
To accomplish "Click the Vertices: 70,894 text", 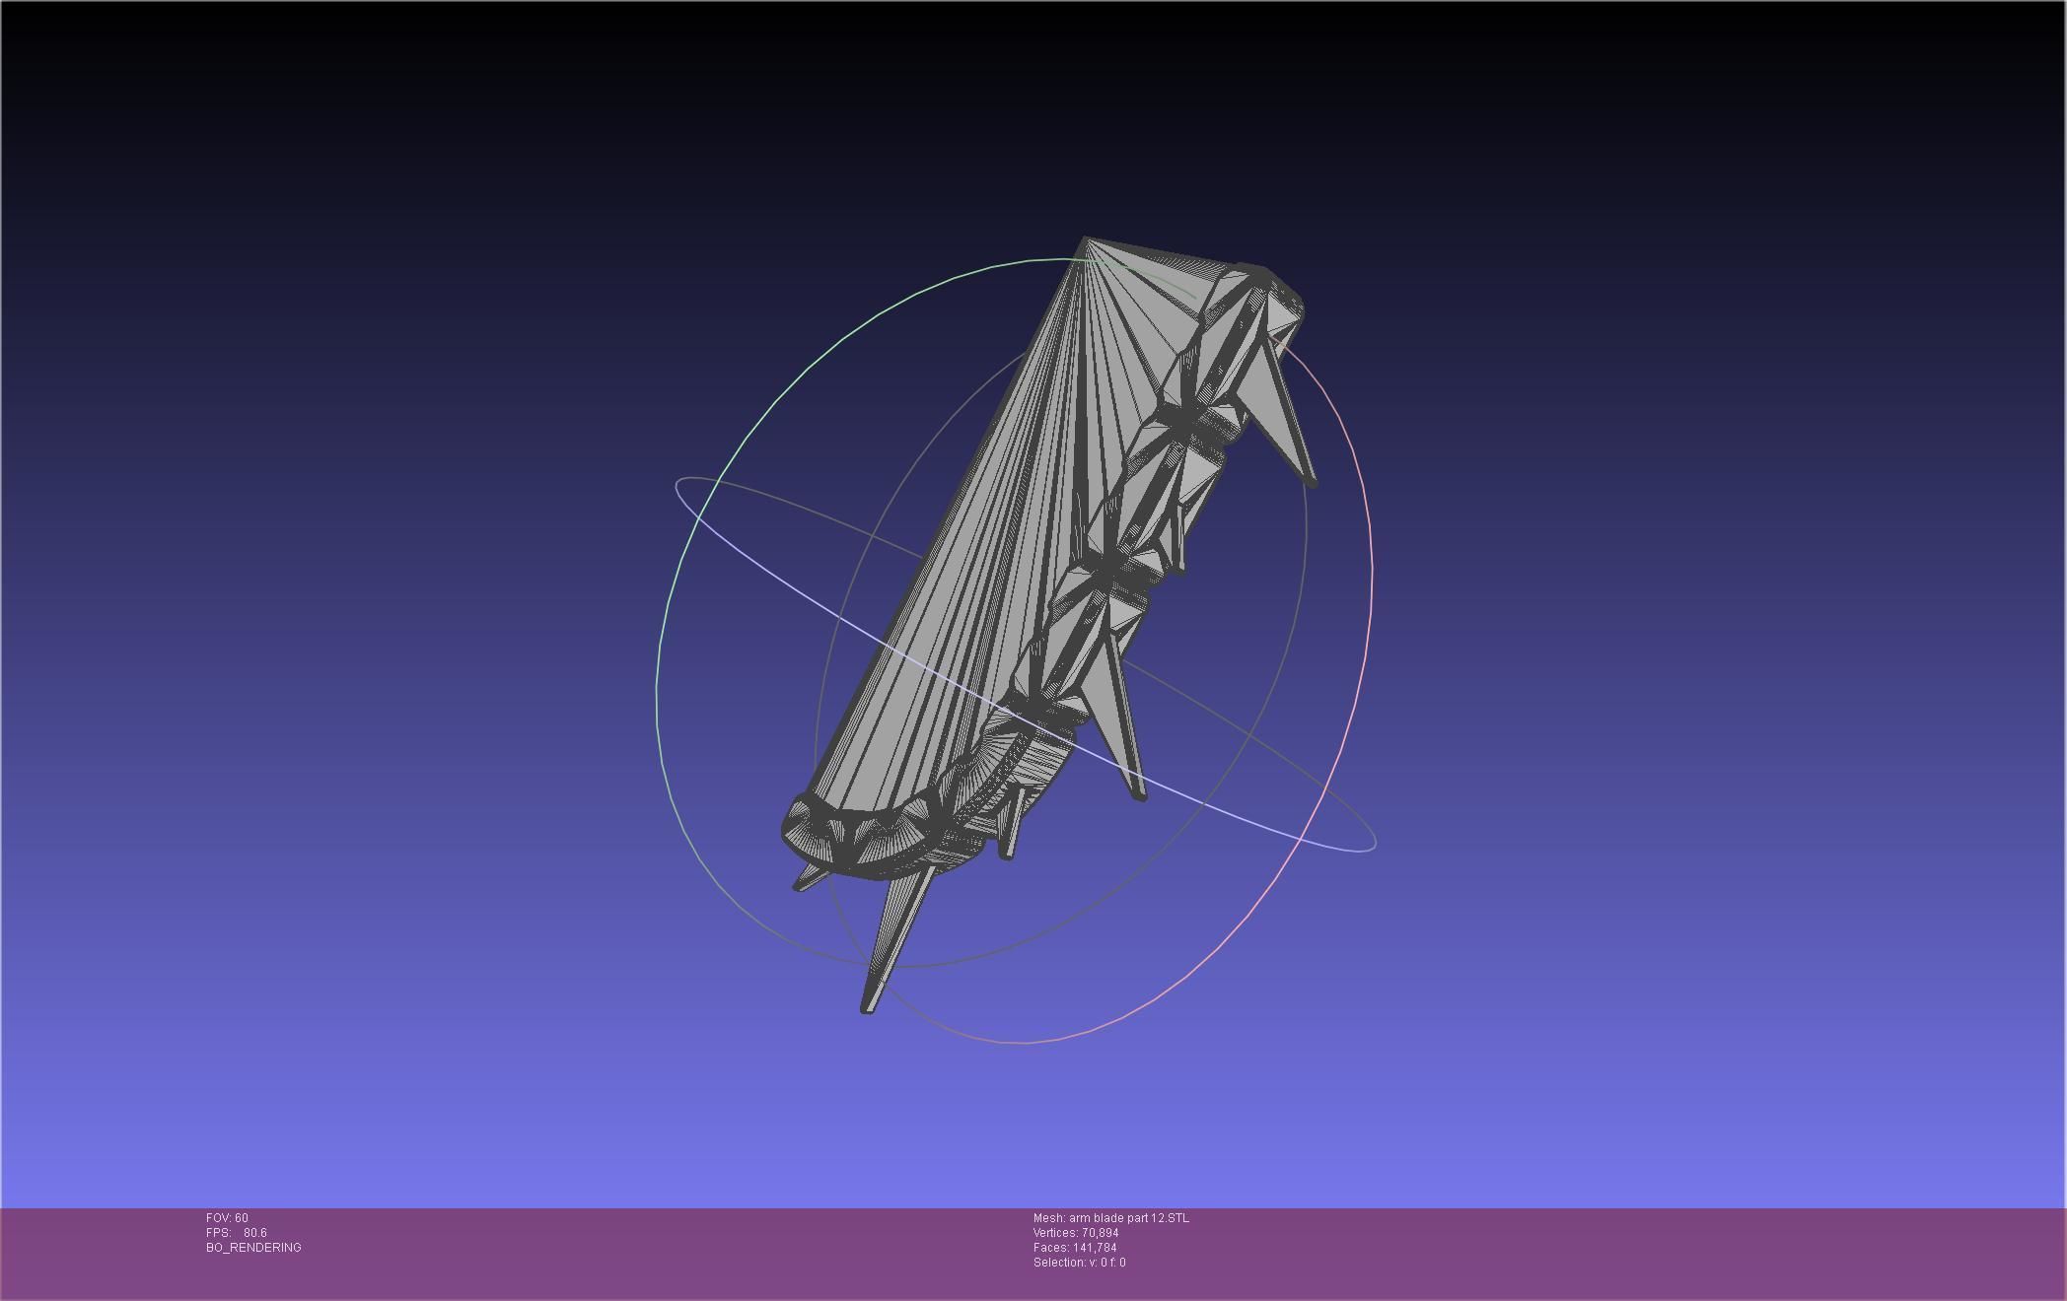I will click(1076, 1233).
